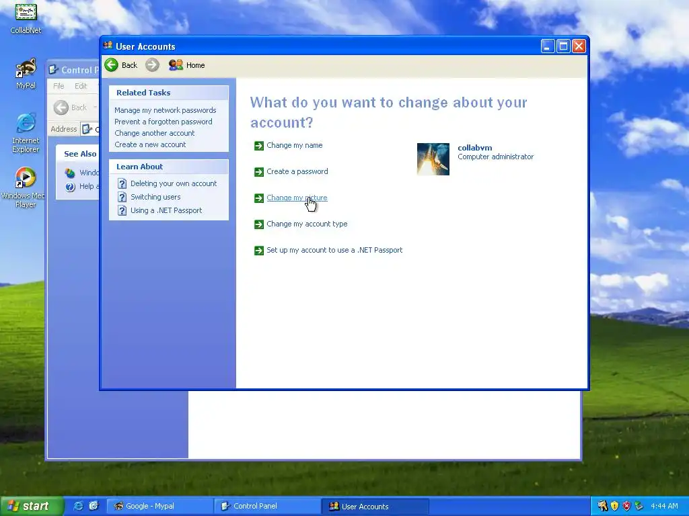The image size is (689, 516).
Task: Click Windows Update icon in Control Panel See Also
Action: click(x=70, y=173)
